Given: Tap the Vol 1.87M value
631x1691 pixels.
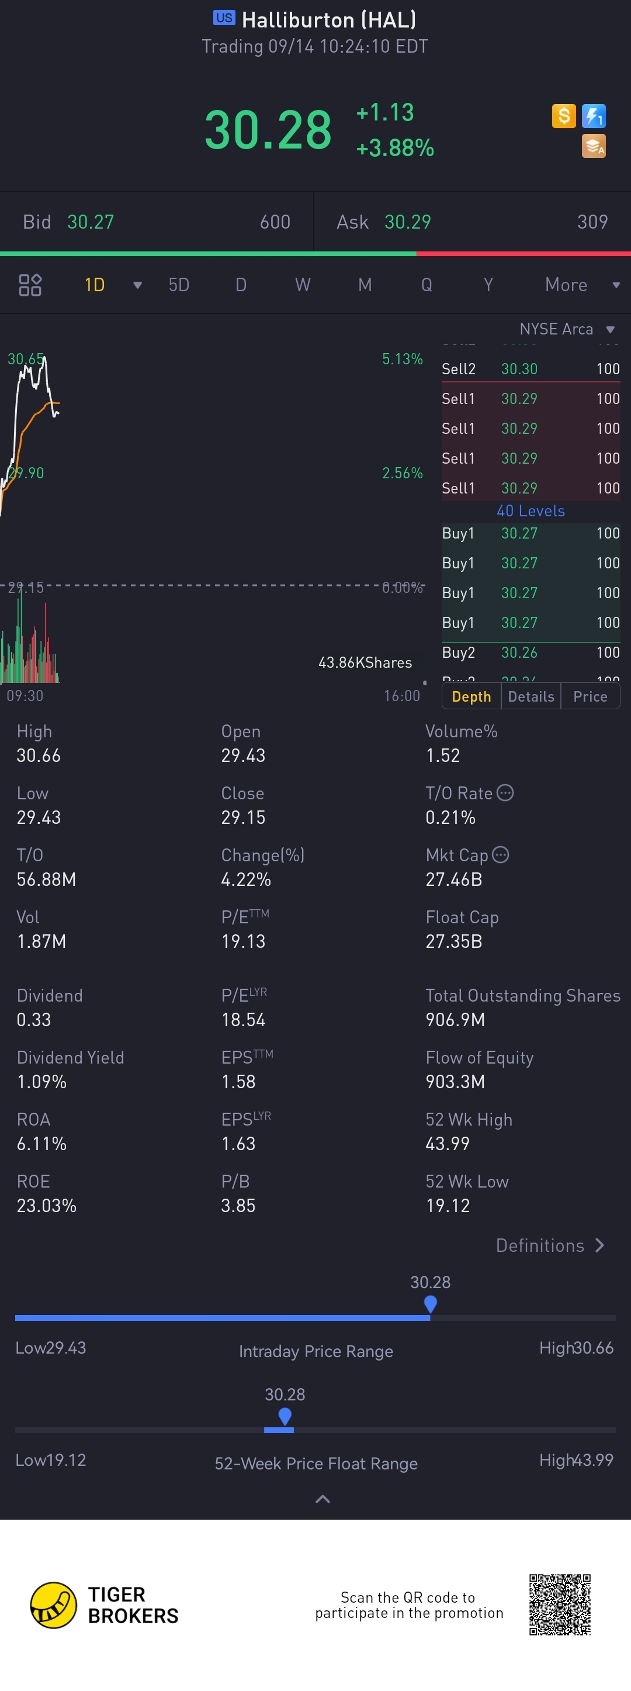Looking at the screenshot, I should pos(41,941).
